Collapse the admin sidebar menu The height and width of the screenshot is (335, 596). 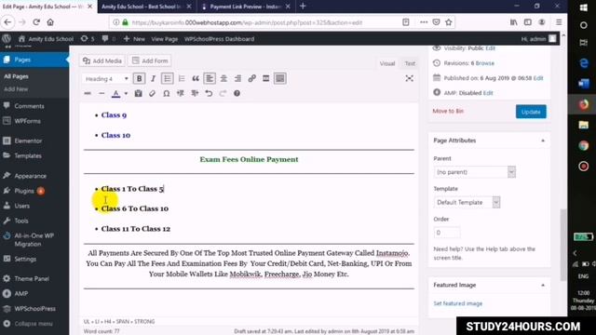coord(34,324)
